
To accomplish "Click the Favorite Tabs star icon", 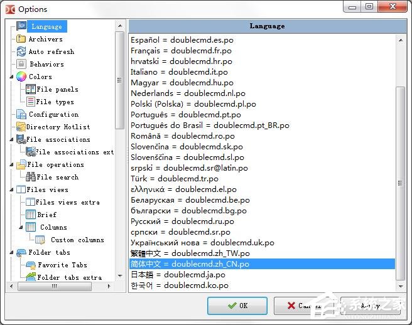I will pyautogui.click(x=31, y=265).
